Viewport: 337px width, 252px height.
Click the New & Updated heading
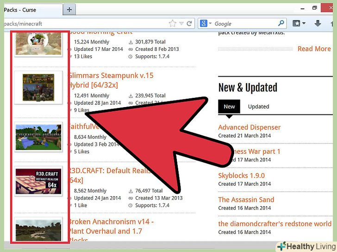pyautogui.click(x=248, y=88)
